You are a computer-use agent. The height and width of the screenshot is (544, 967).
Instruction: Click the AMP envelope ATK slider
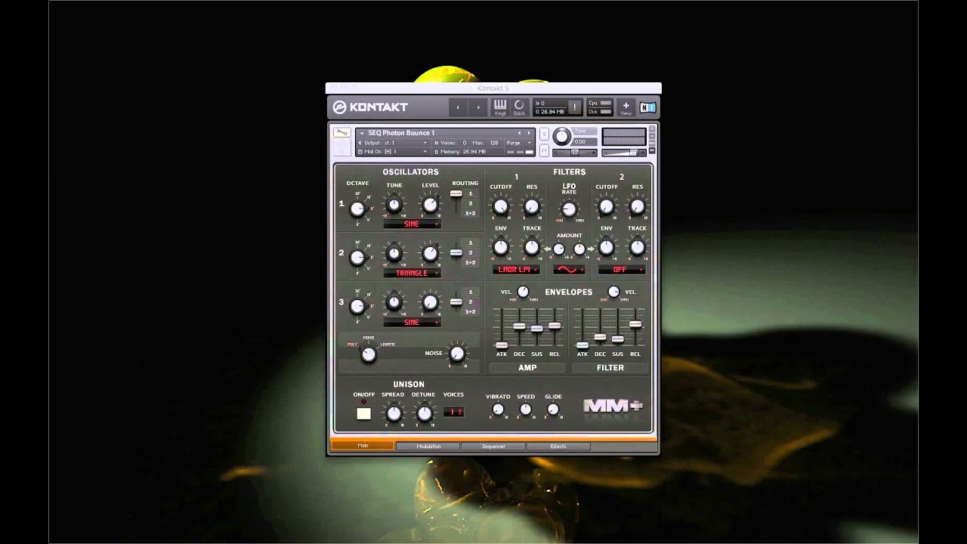pos(502,345)
